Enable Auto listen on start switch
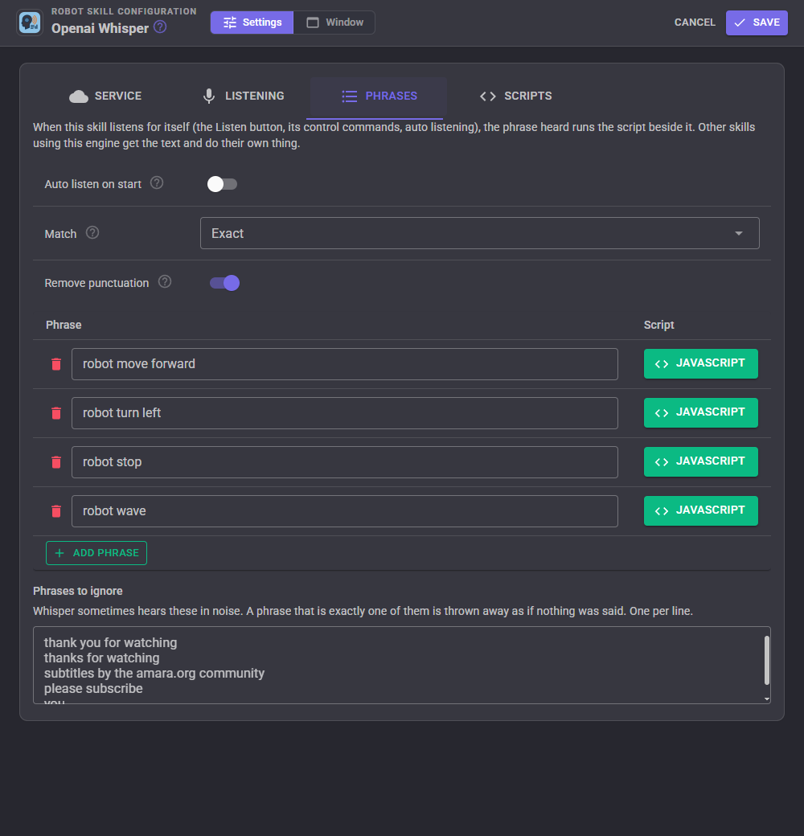This screenshot has width=804, height=836. pyautogui.click(x=223, y=184)
